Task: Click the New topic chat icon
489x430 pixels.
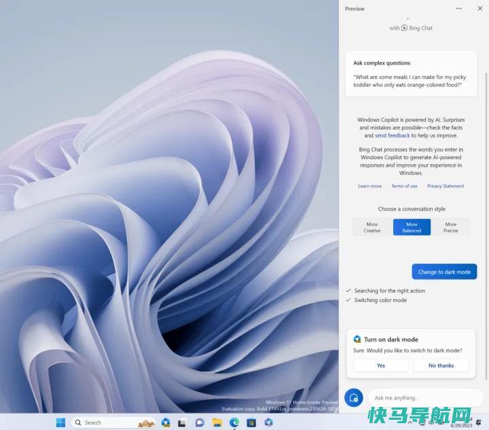Action: point(354,398)
